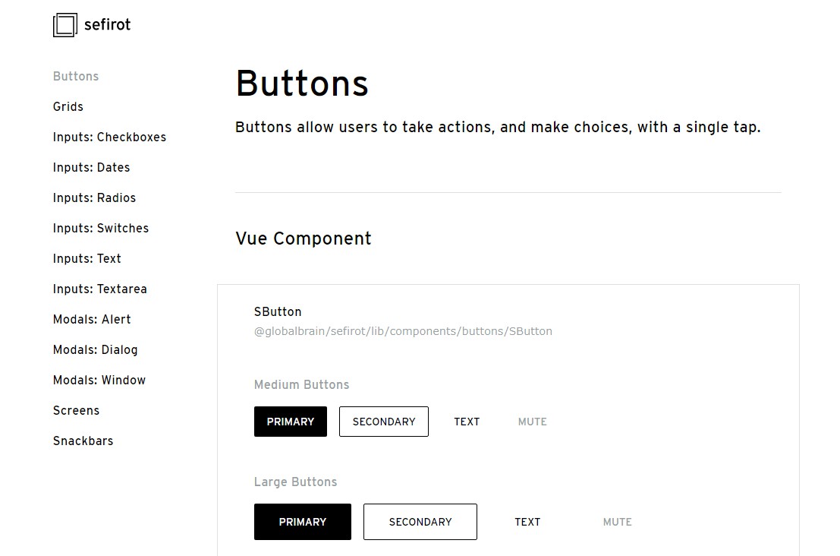Image resolution: width=840 pixels, height=556 pixels.
Task: Select Inputs: Radios sidebar link
Action: click(x=94, y=198)
